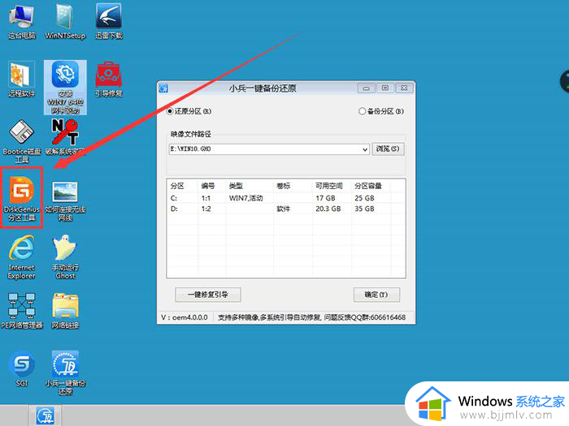Open the 网络链接 folder icon
Viewport: 569px width, 426px height.
point(65,311)
